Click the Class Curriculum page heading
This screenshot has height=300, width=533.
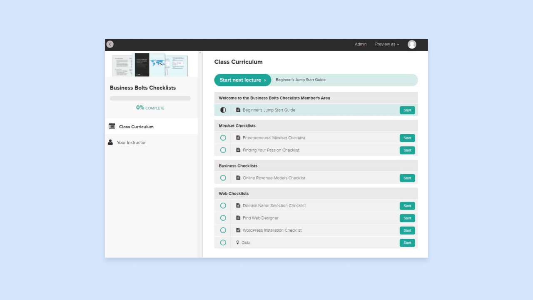point(239,62)
